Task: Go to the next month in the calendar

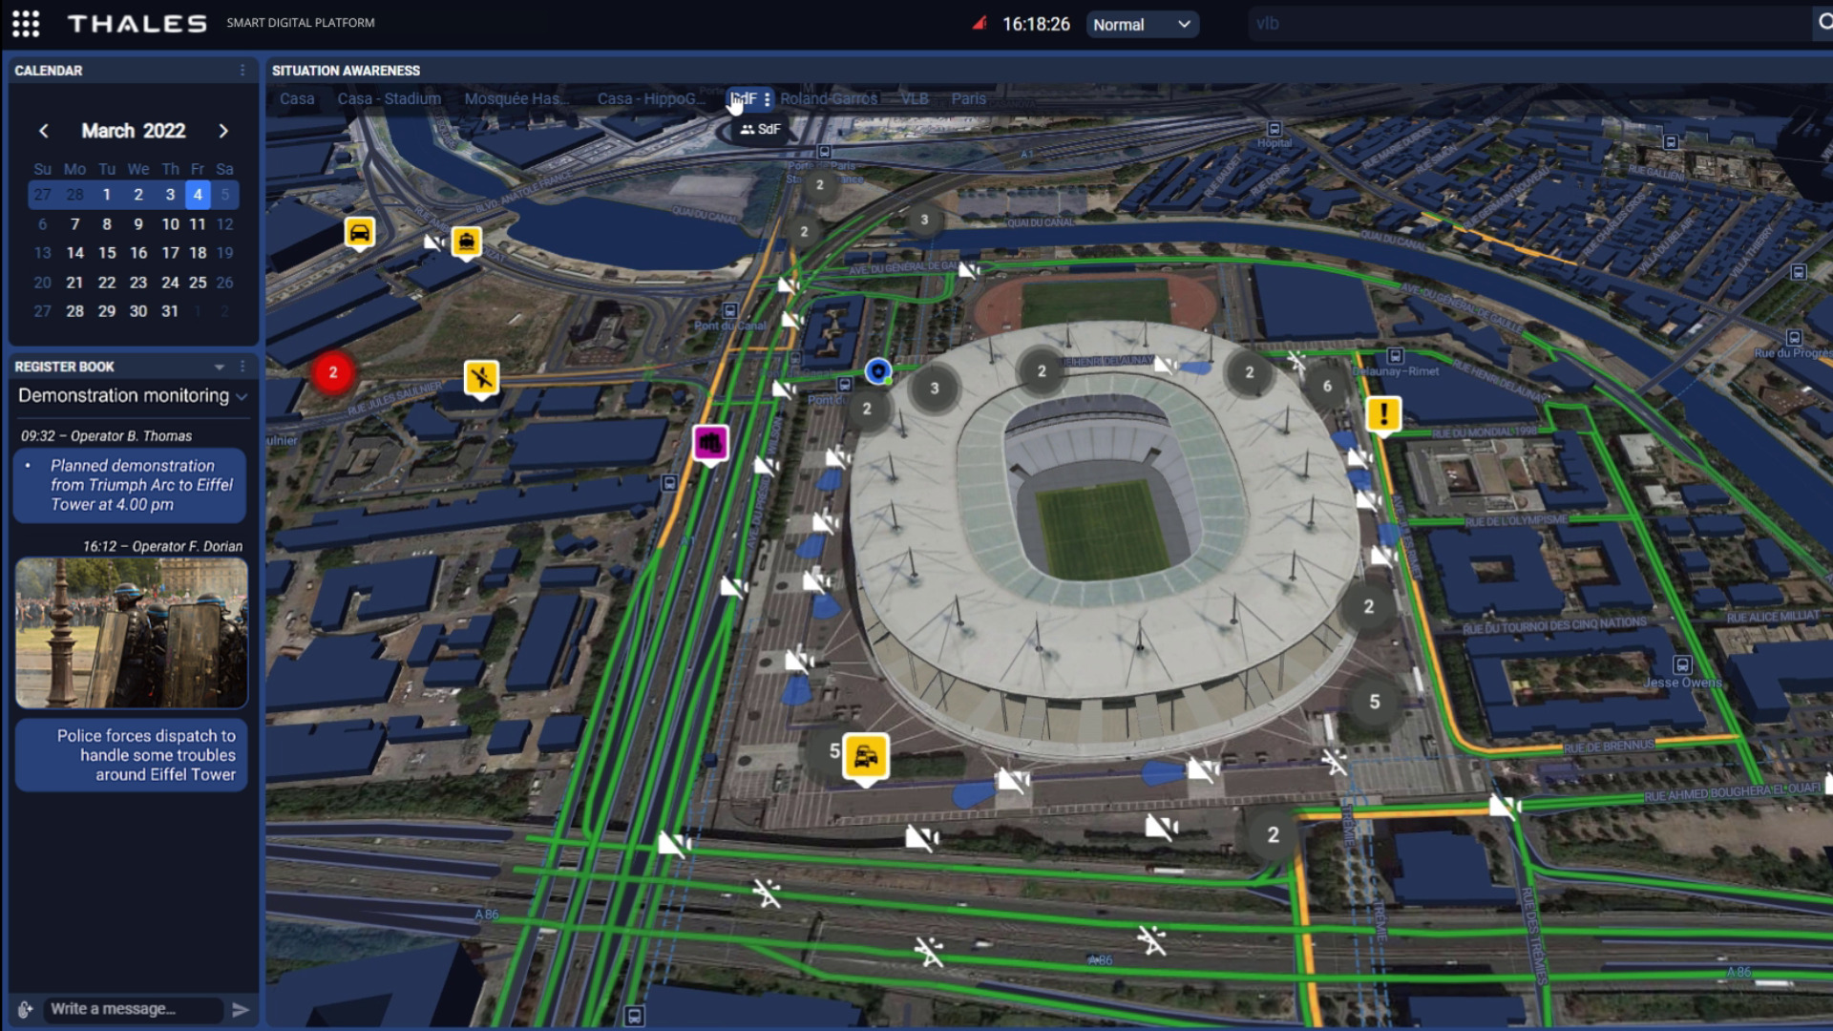Action: pyautogui.click(x=223, y=131)
